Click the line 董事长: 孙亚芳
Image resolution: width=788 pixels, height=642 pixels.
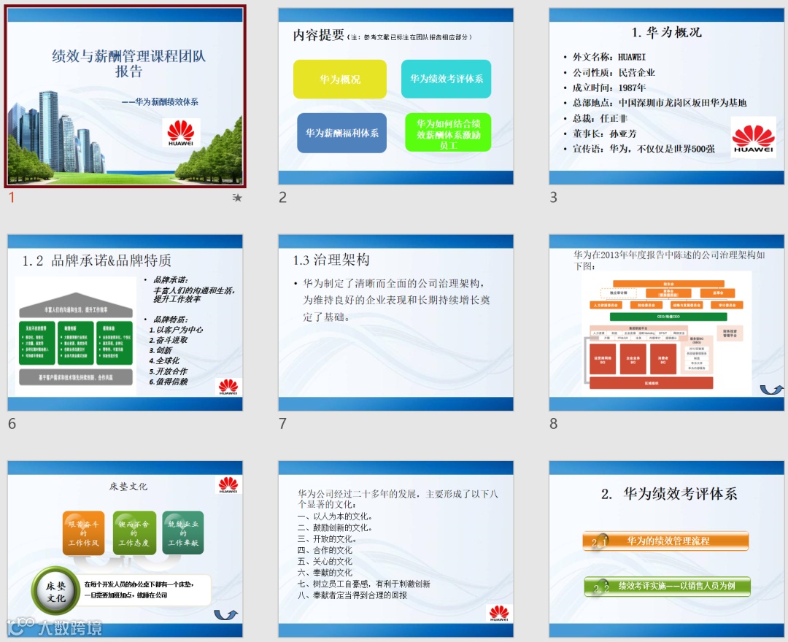coord(604,133)
